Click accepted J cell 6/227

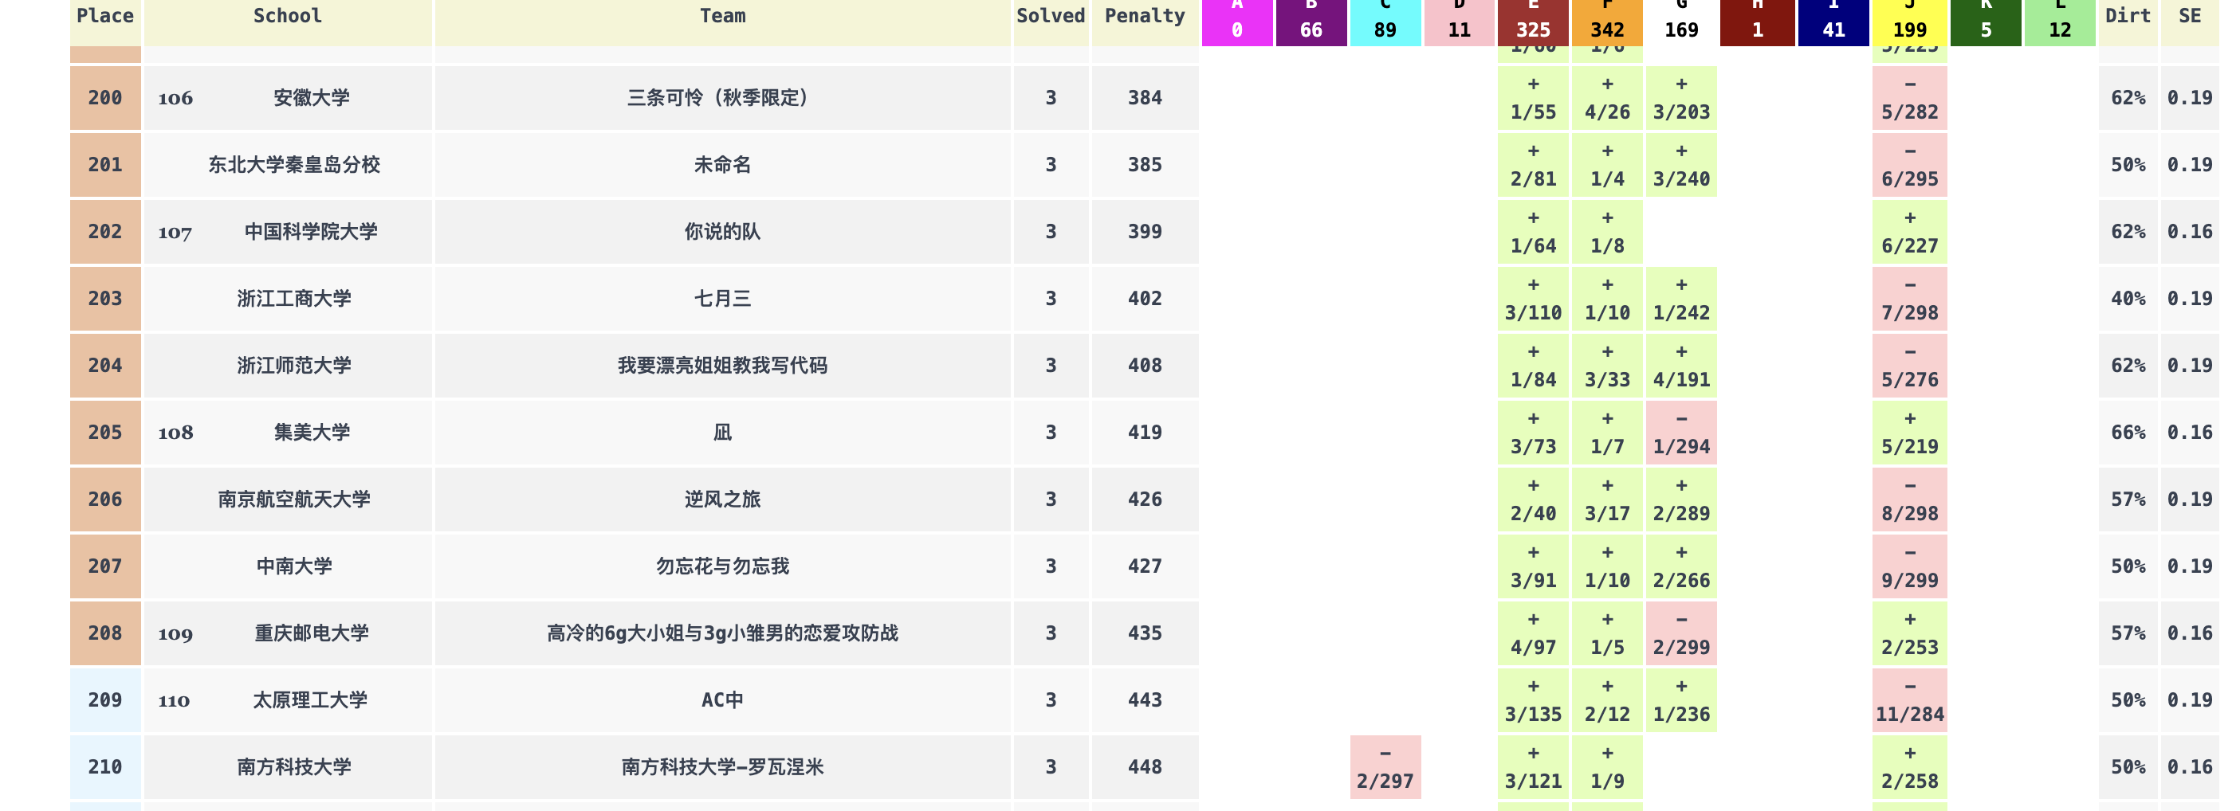[1909, 232]
